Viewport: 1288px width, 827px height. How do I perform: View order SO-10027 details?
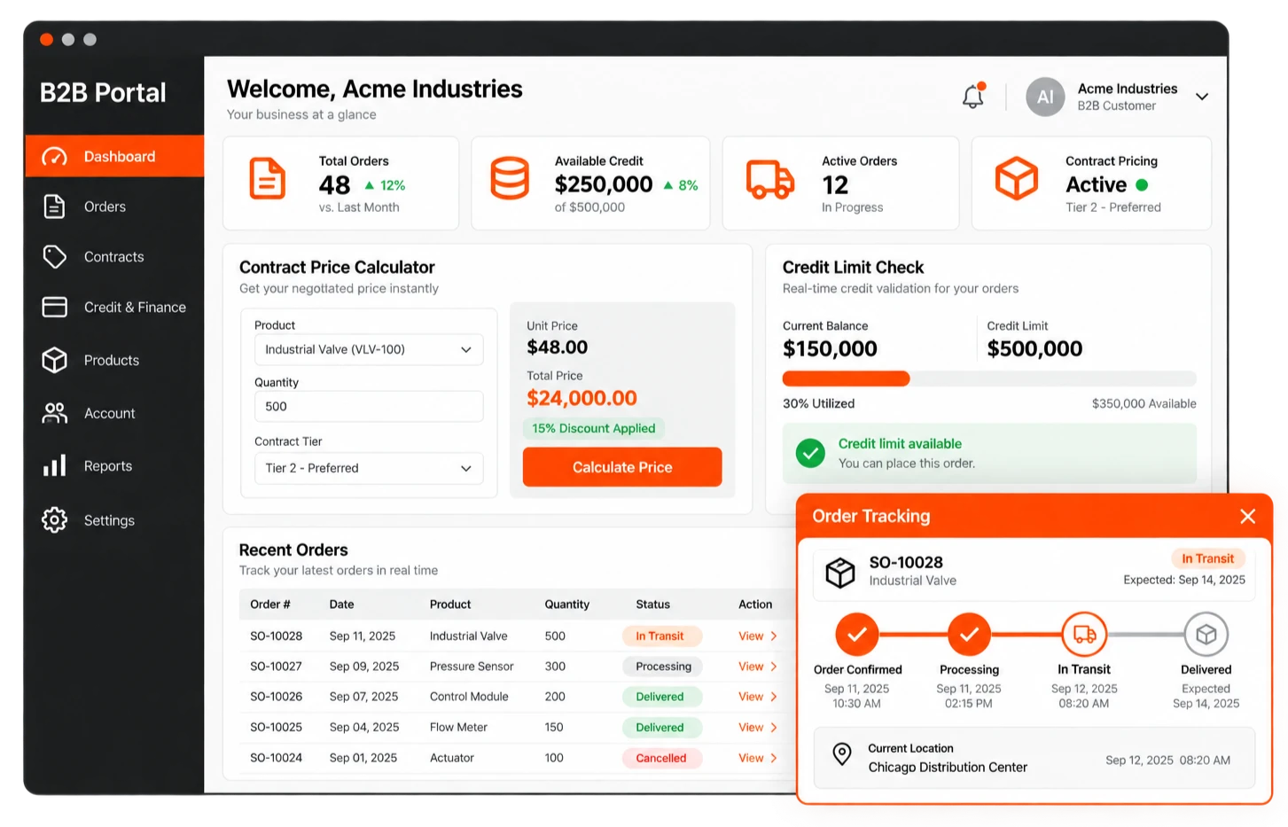(x=758, y=667)
